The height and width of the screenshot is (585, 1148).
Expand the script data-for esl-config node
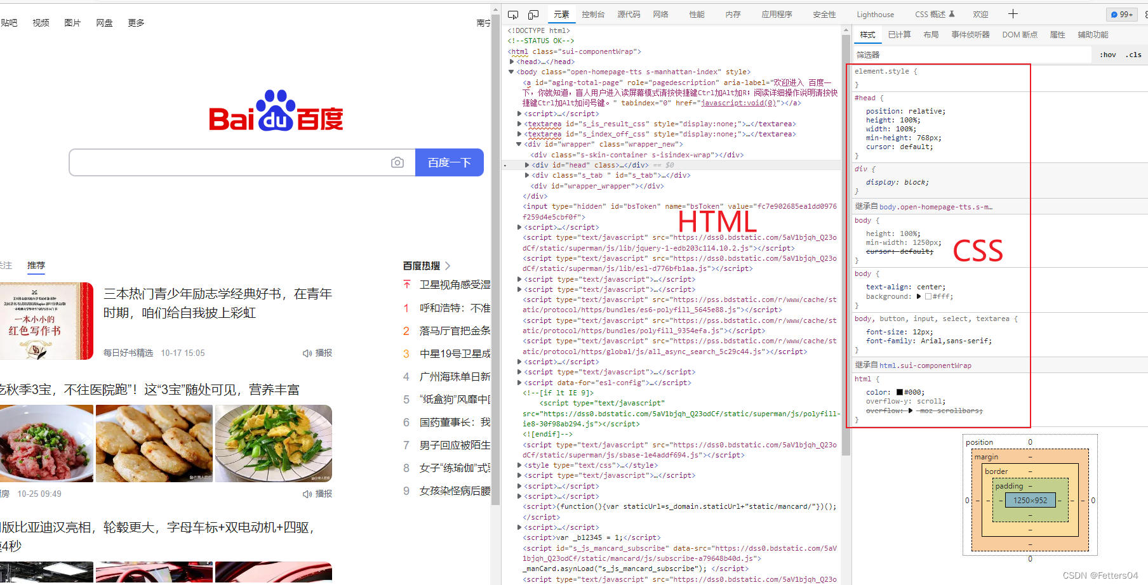point(519,383)
